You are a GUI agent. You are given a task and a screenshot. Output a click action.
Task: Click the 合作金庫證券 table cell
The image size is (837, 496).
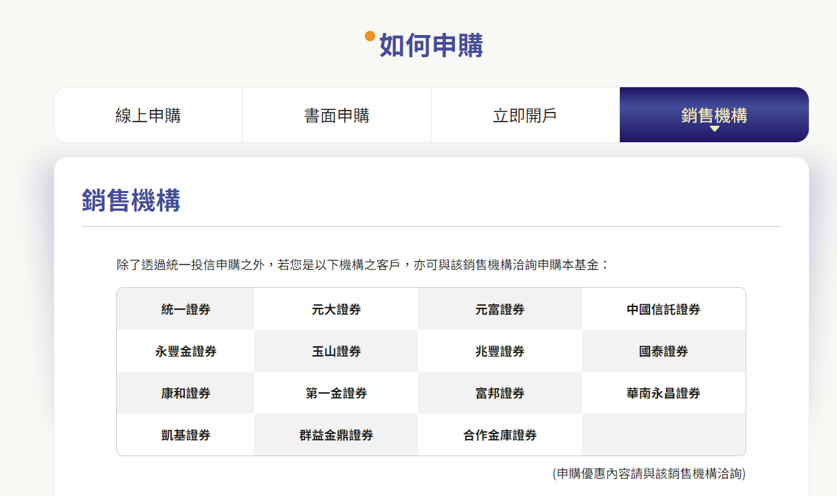[500, 435]
